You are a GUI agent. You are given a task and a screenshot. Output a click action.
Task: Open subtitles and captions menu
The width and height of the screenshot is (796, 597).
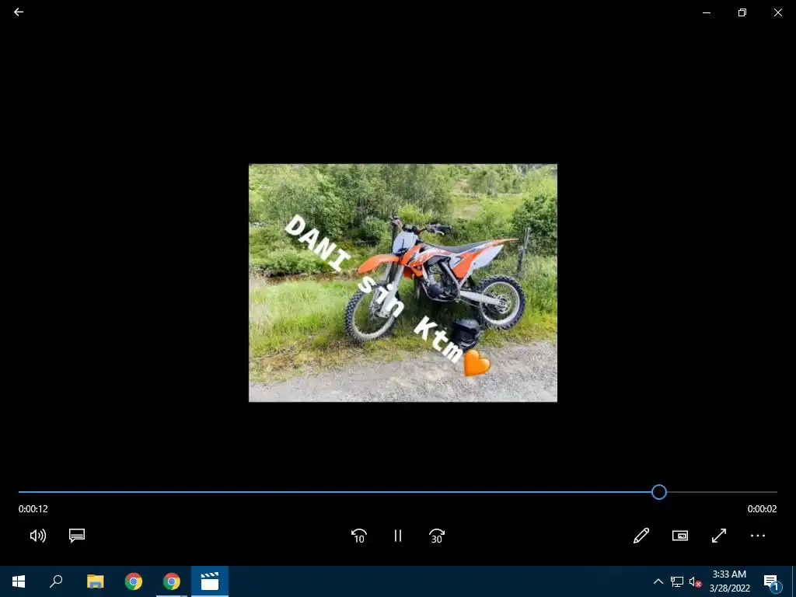77,536
